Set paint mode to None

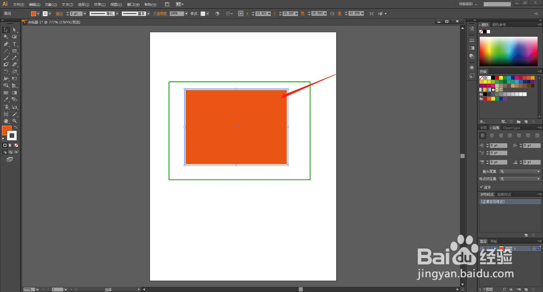click(16, 145)
